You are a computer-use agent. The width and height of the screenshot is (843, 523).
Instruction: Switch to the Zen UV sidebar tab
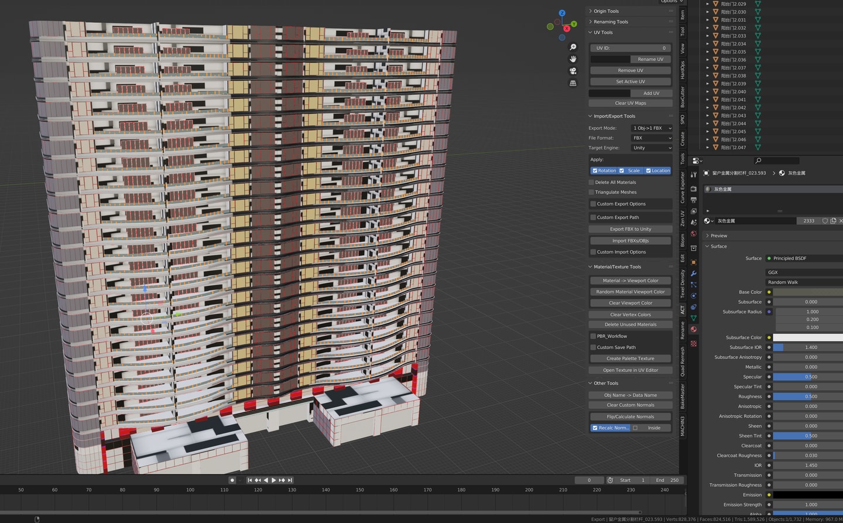683,218
